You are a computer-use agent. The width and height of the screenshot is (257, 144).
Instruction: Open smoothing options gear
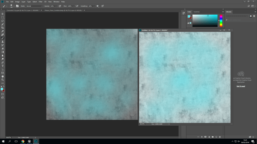[x=97, y=6]
